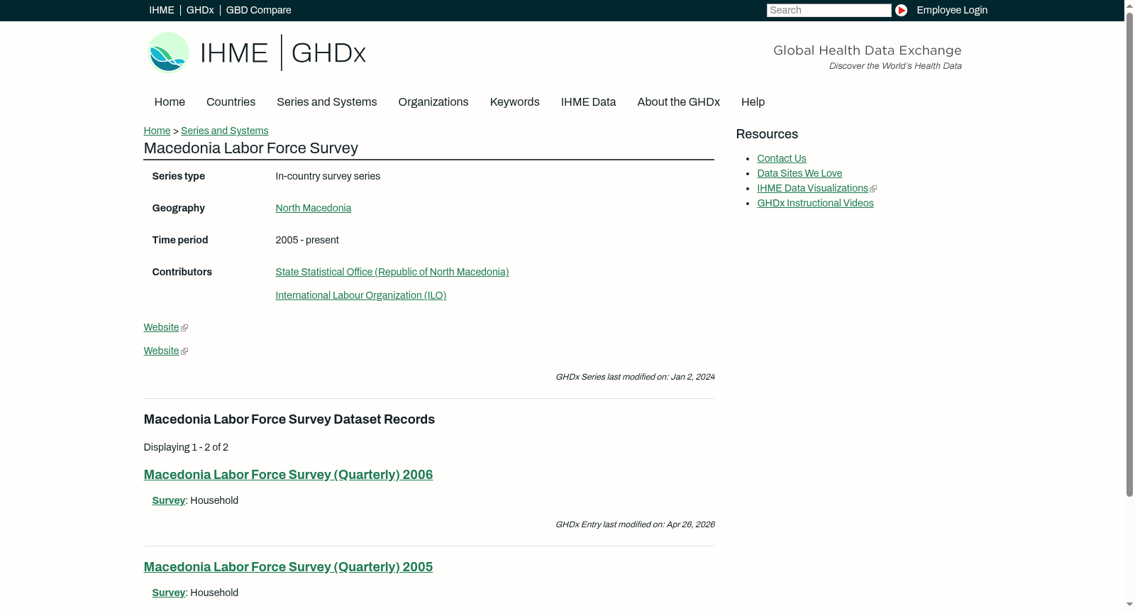Click the '2005 - present' time period text

click(x=307, y=240)
